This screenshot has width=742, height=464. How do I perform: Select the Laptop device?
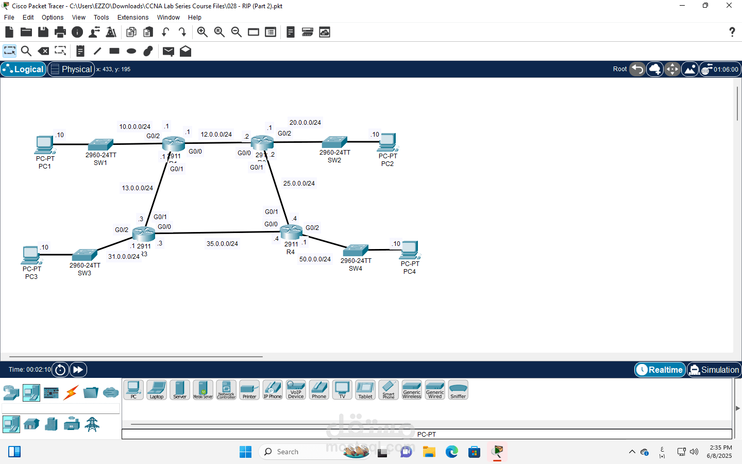(157, 390)
